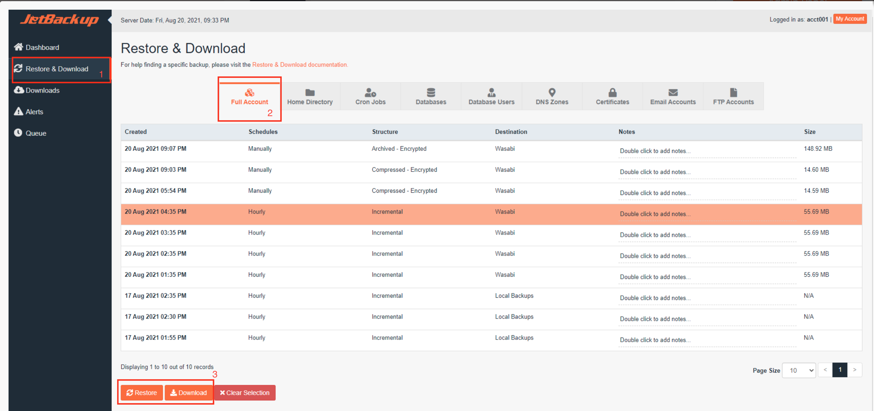Click the Restore button

click(141, 392)
